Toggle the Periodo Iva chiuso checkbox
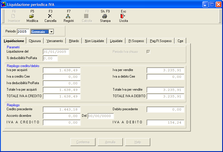 point(148,52)
